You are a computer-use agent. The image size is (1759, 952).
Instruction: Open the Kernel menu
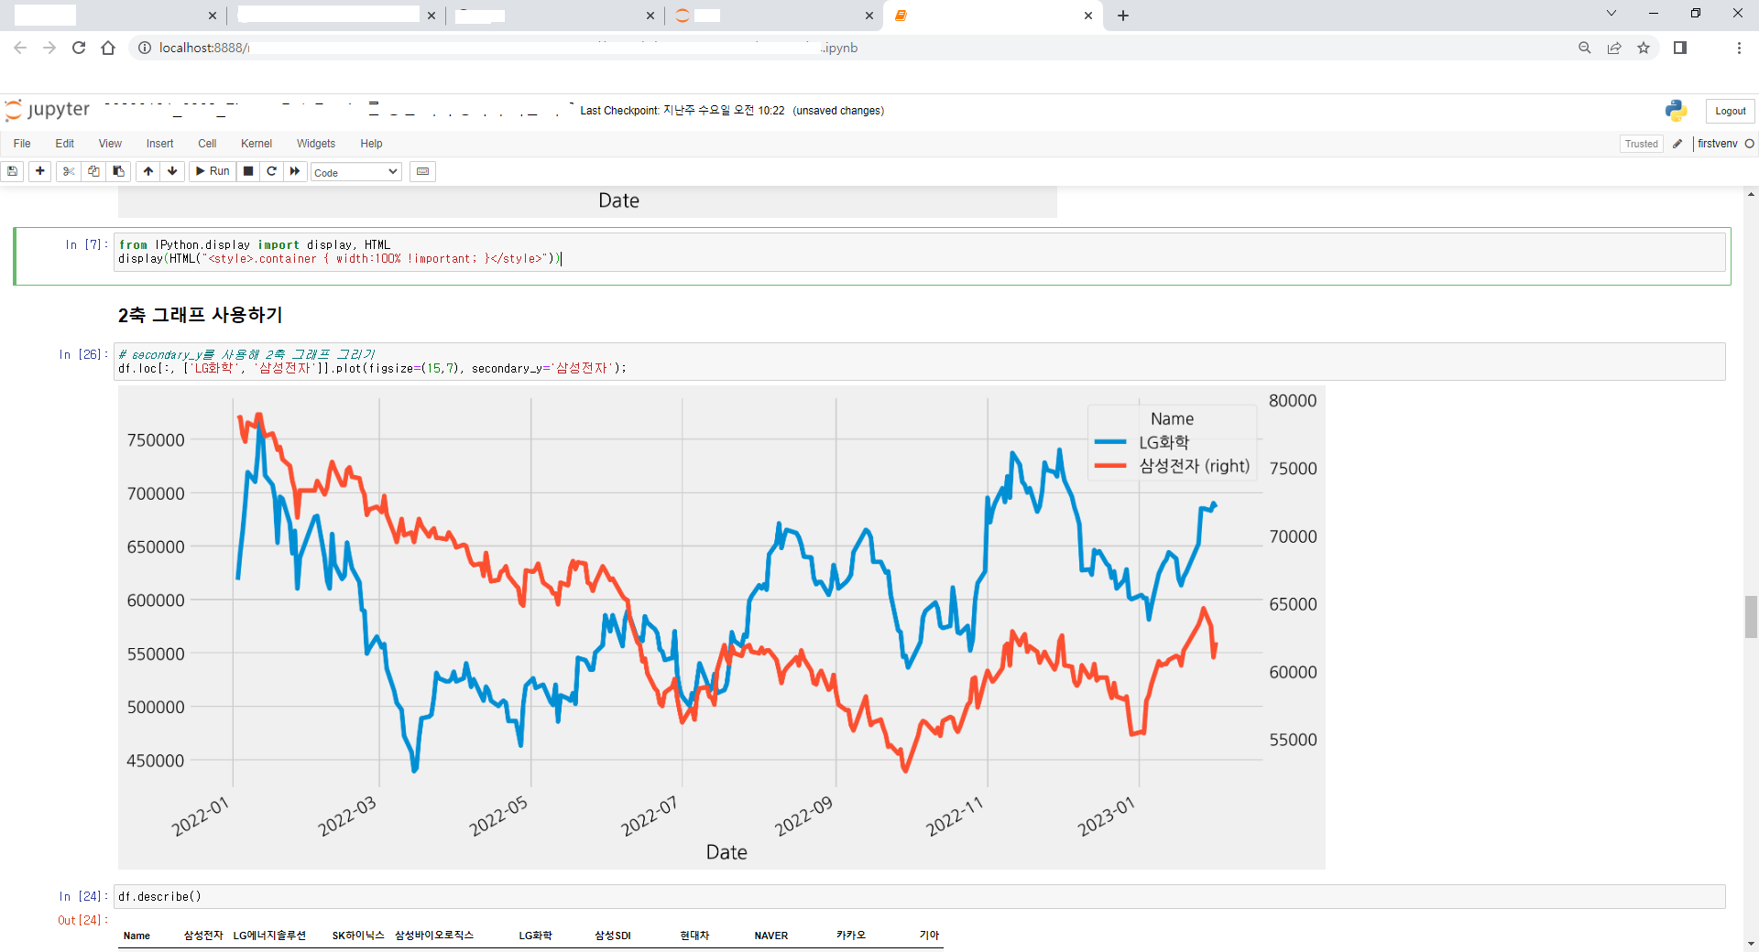[257, 144]
